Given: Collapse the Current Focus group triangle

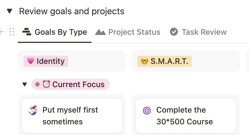Looking at the screenshot, I should (25, 84).
